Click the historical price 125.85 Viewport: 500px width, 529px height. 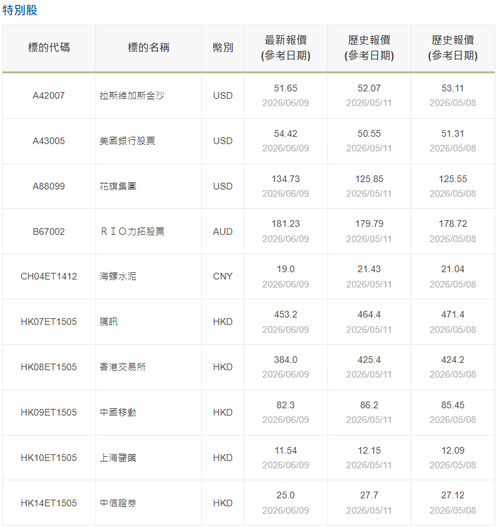(369, 179)
